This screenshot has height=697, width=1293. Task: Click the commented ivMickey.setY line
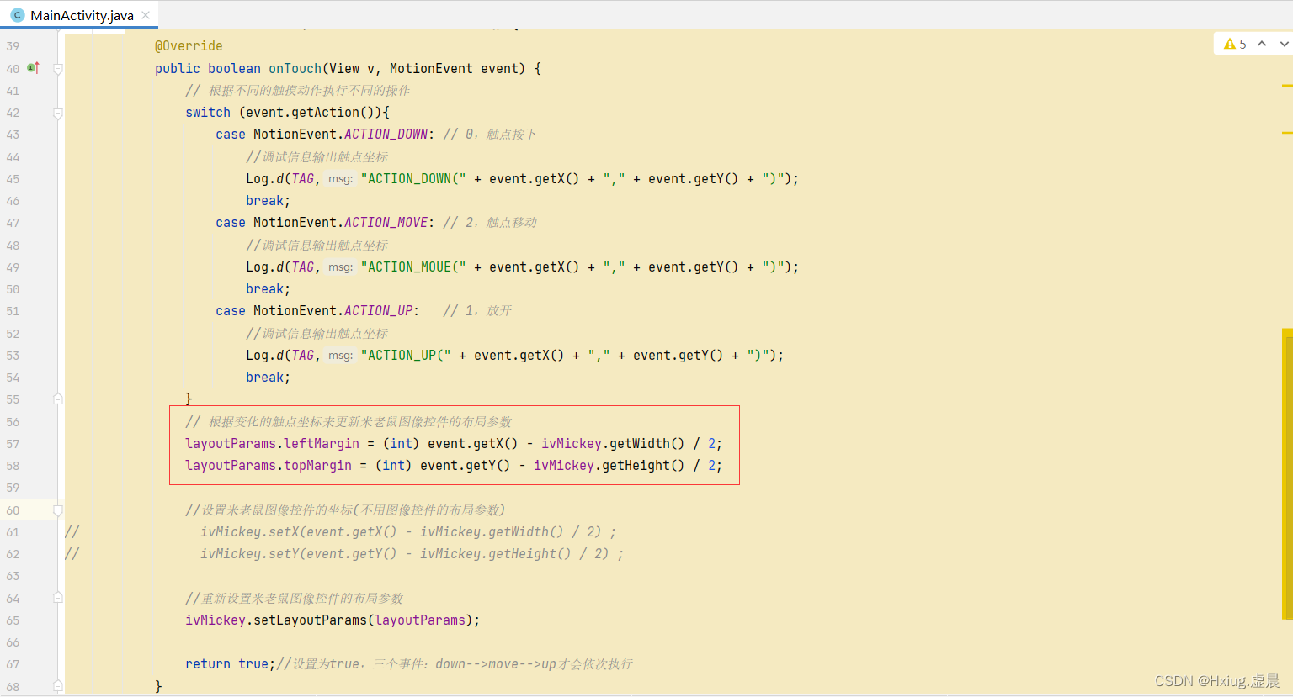click(412, 554)
